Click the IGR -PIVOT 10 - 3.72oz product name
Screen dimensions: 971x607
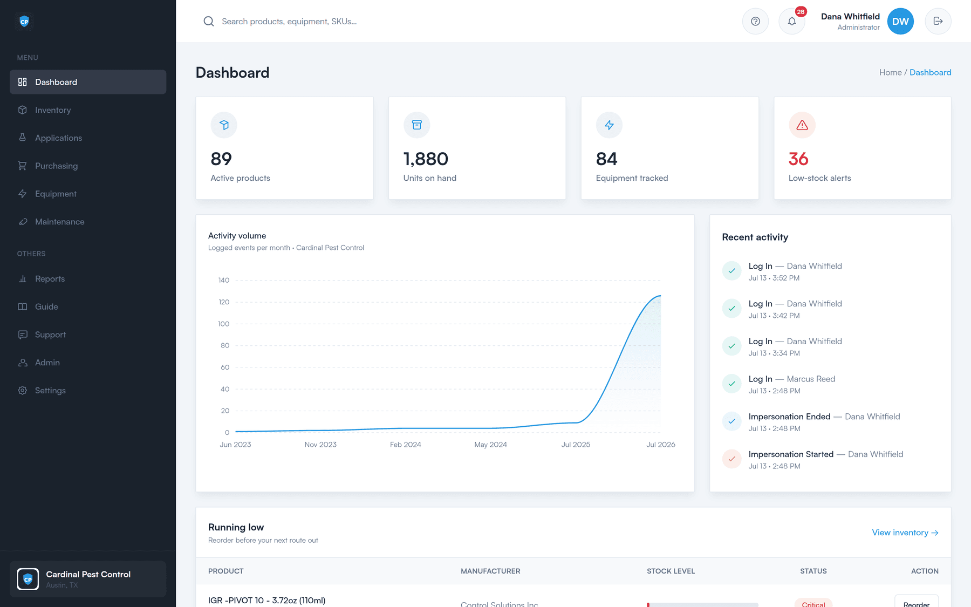point(266,600)
